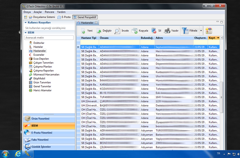Click the Hastane Tipi filter row field
Viewport: 240px width, 158px height.
pos(90,42)
